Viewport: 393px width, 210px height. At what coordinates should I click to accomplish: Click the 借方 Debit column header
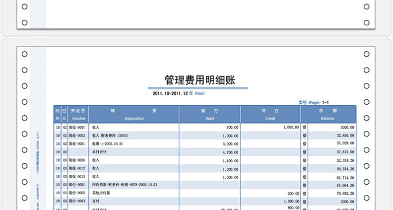[x=210, y=114]
